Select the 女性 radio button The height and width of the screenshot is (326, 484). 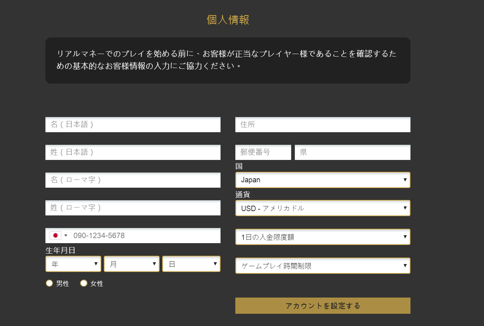84,283
